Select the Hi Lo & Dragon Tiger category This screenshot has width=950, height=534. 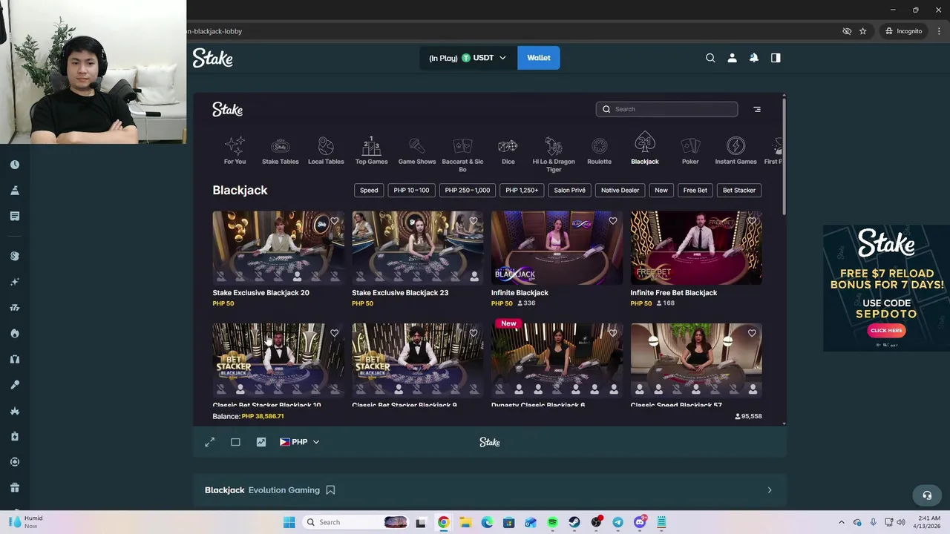point(554,154)
